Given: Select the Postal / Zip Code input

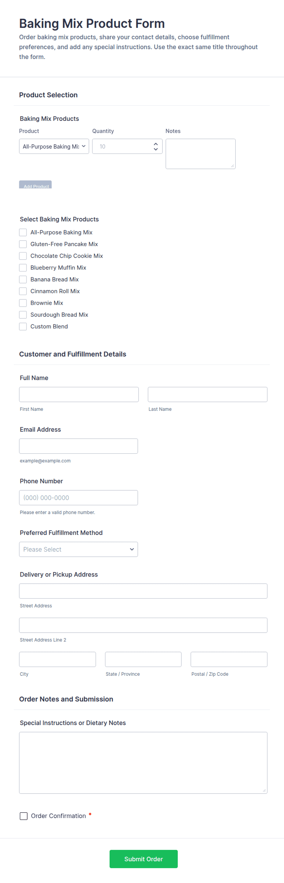Looking at the screenshot, I should [x=229, y=660].
